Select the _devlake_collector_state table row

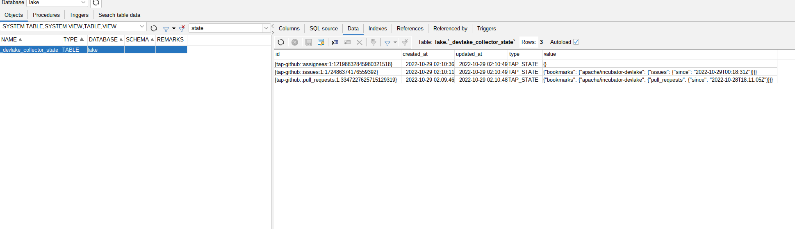(x=93, y=50)
